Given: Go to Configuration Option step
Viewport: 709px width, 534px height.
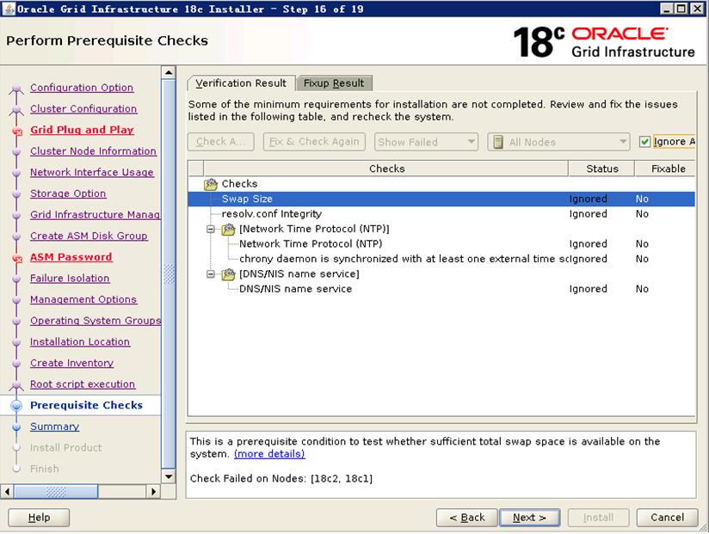Looking at the screenshot, I should tap(82, 88).
